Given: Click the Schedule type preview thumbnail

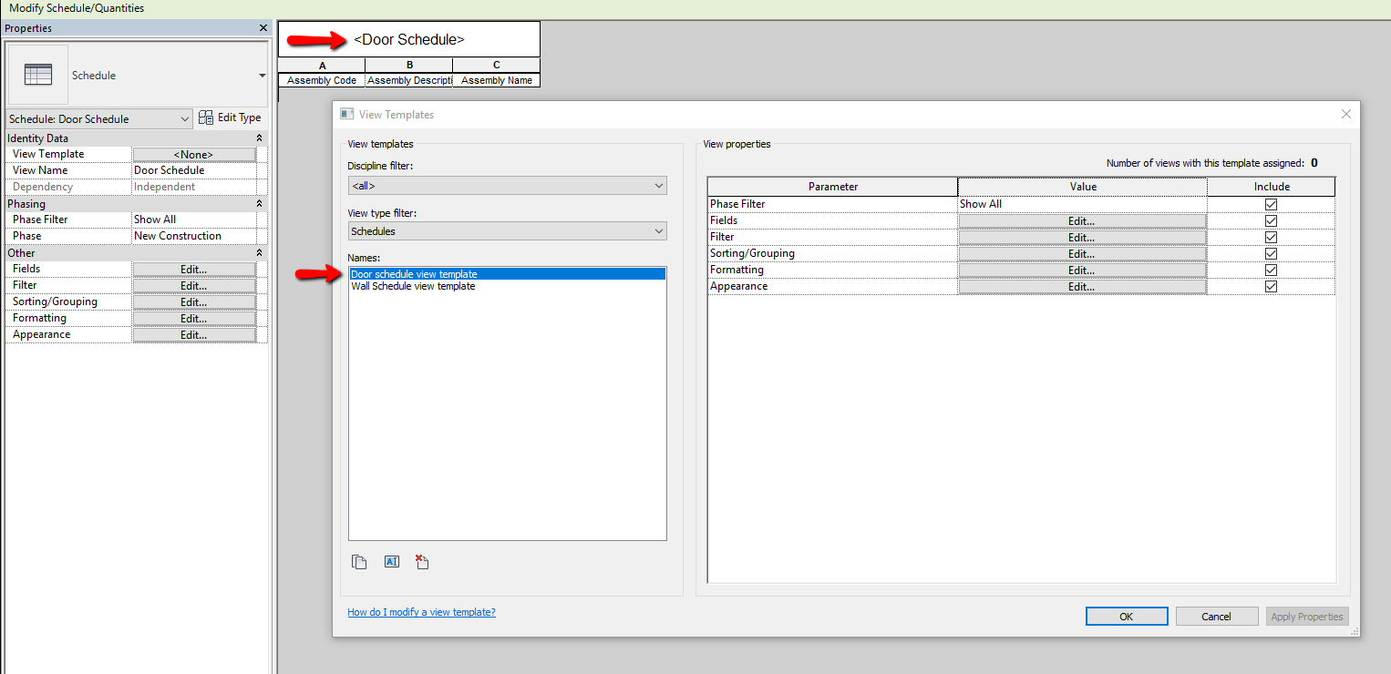Looking at the screenshot, I should pyautogui.click(x=39, y=74).
